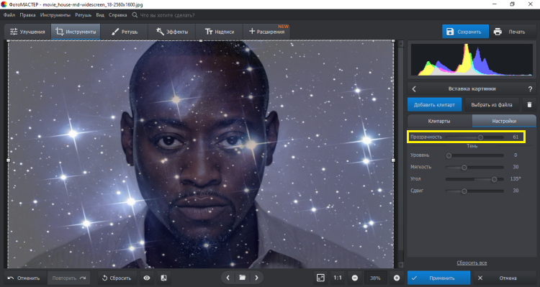Zoom out with the minus icon
The width and height of the screenshot is (540, 287).
coord(355,278)
